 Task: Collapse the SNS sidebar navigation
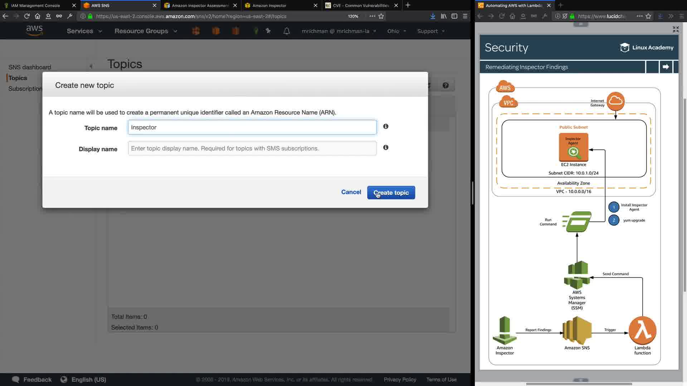click(x=91, y=66)
